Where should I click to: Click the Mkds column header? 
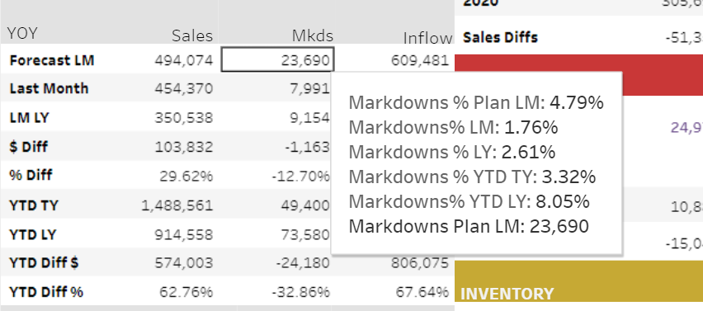tap(313, 35)
